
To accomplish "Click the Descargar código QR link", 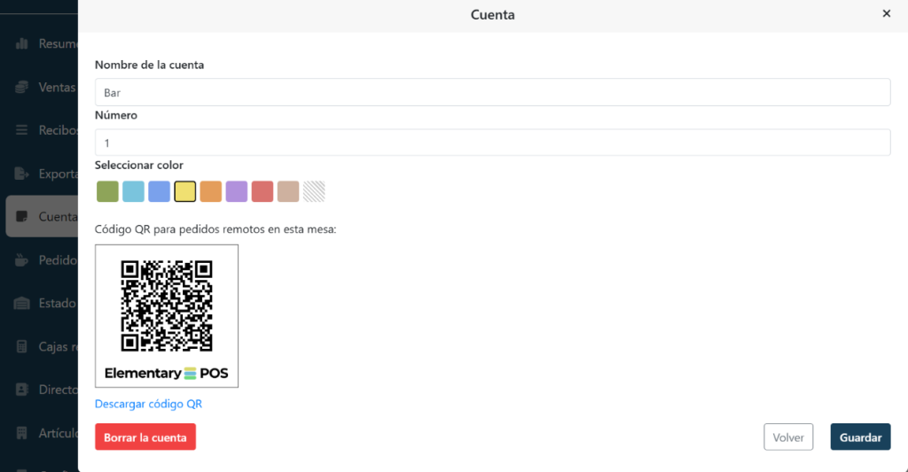I will 148,404.
